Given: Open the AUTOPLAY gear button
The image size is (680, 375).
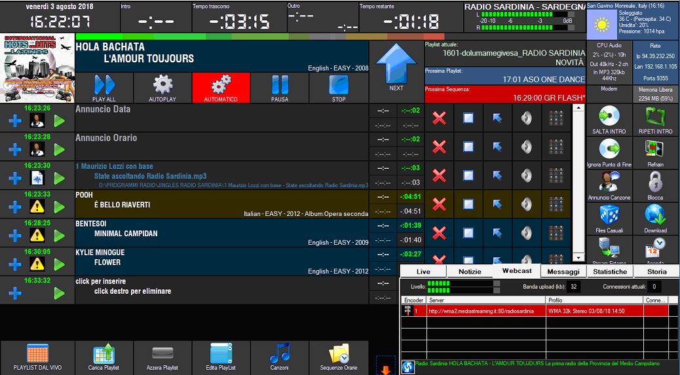Looking at the screenshot, I should point(162,88).
